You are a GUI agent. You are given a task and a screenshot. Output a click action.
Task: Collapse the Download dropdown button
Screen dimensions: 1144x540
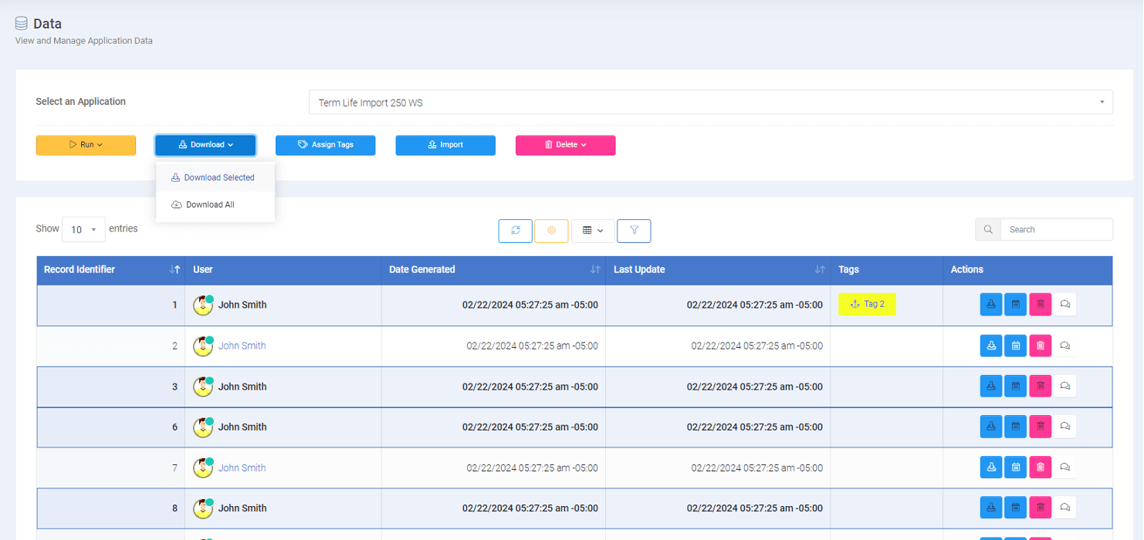205,145
